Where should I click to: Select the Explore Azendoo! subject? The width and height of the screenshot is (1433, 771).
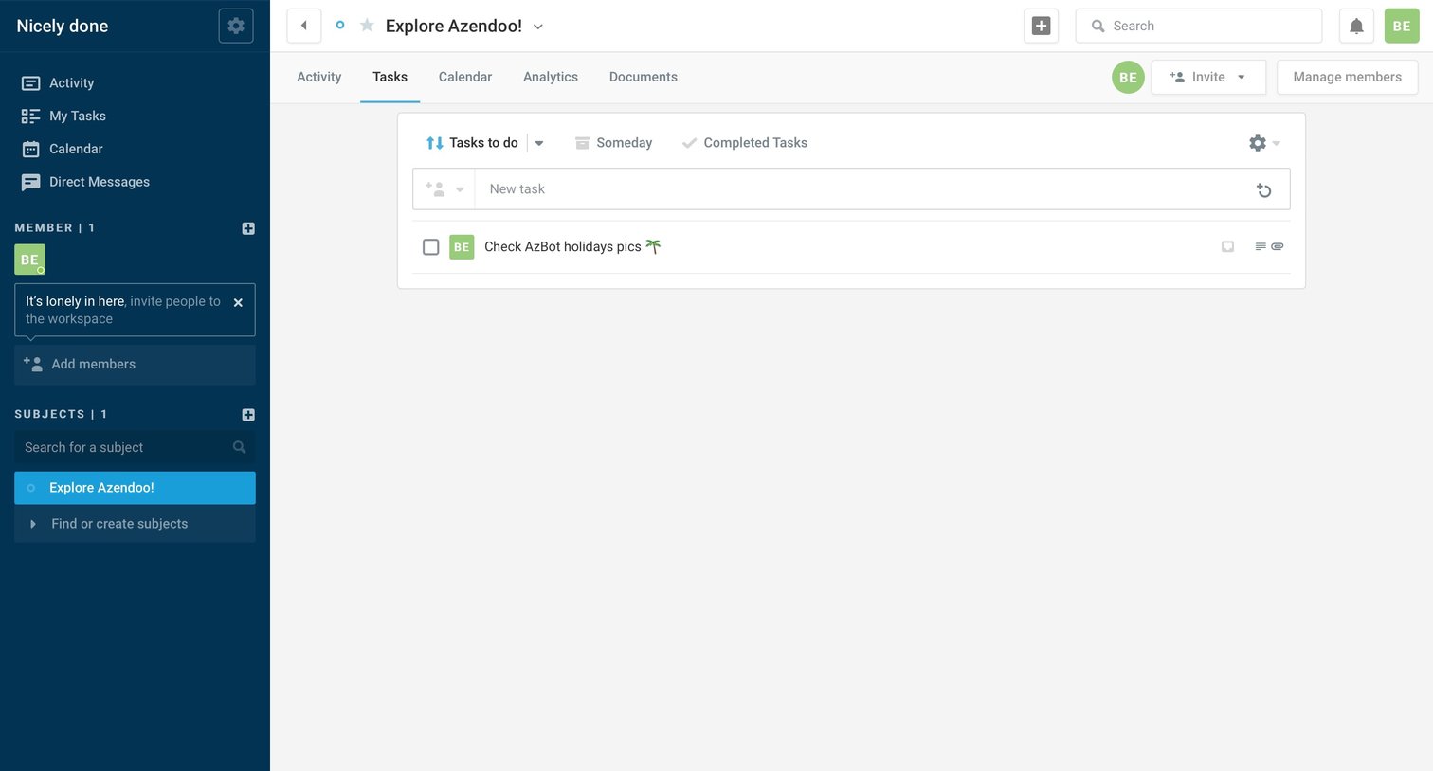point(135,488)
